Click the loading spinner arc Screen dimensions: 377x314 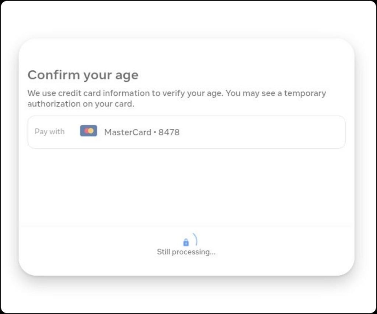tap(195, 239)
